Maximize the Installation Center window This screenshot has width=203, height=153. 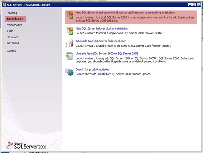pyautogui.click(x=194, y=5)
